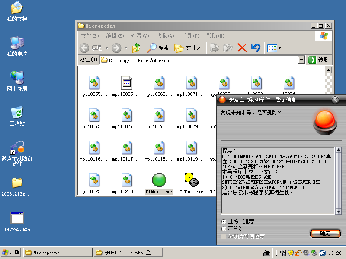Click the orange Confirm button in alert
Image resolution: width=346 pixels, height=259 pixels.
(325, 234)
